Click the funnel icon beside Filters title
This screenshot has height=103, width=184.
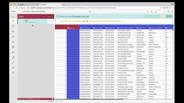57,17
